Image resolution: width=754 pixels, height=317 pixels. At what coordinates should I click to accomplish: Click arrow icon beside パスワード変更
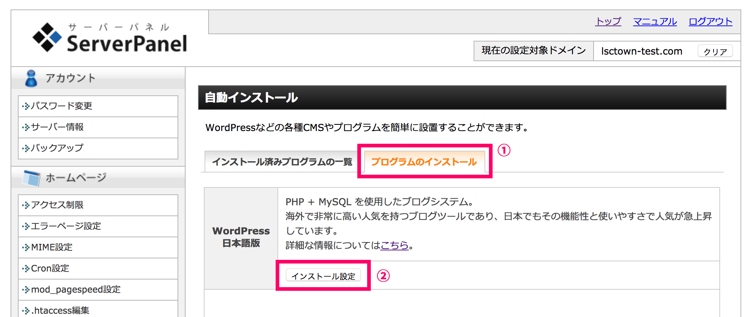pos(26,106)
